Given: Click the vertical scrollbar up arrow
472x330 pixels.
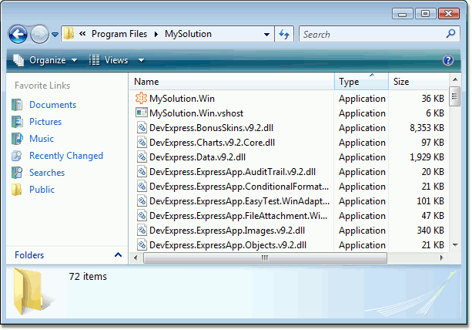Looking at the screenshot, I should (x=455, y=79).
